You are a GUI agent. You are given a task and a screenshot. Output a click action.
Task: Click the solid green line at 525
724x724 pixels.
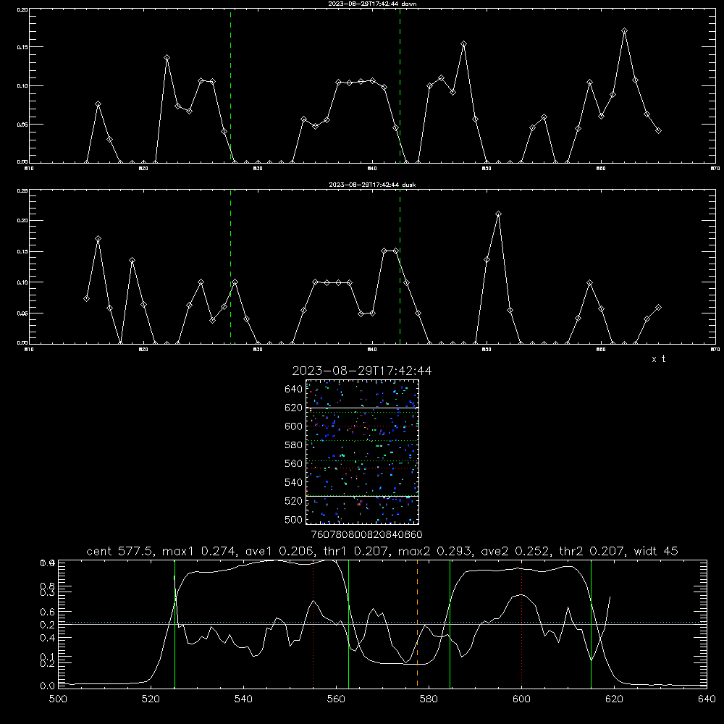174,623
